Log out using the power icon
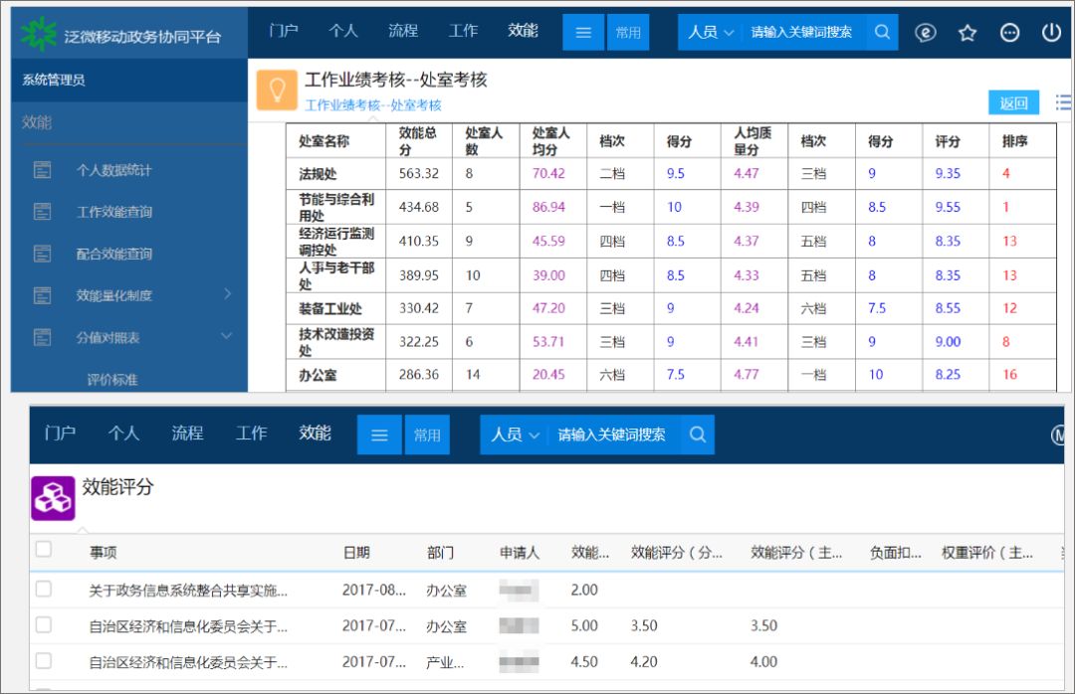Image resolution: width=1075 pixels, height=694 pixels. (1050, 31)
